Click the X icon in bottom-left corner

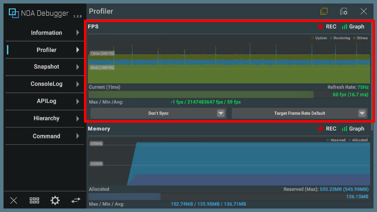pyautogui.click(x=14, y=200)
